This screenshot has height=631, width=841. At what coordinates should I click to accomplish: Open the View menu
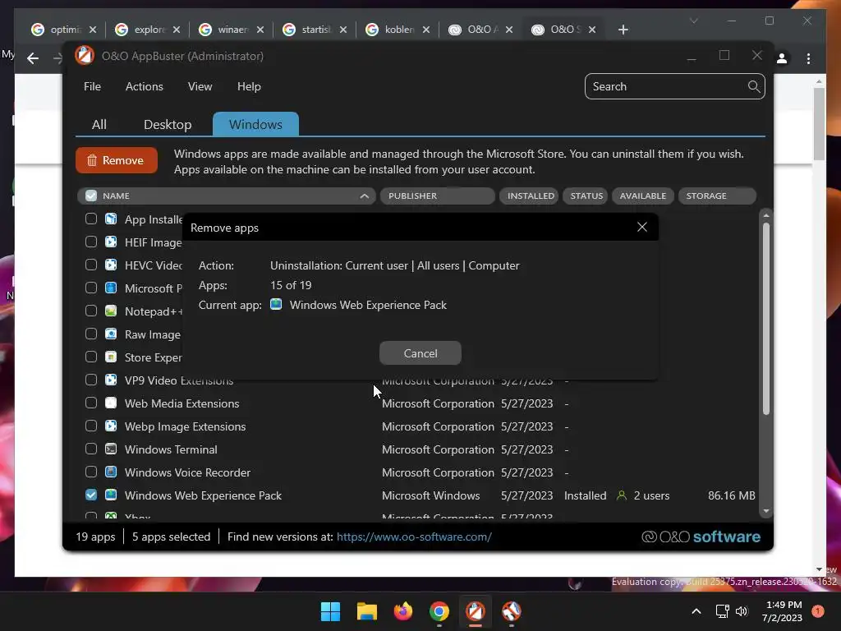pyautogui.click(x=200, y=86)
